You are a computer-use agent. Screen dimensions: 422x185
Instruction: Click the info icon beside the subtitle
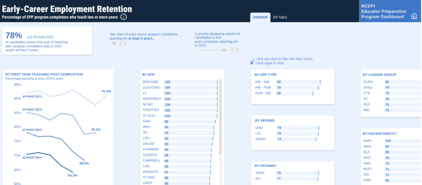124,17
